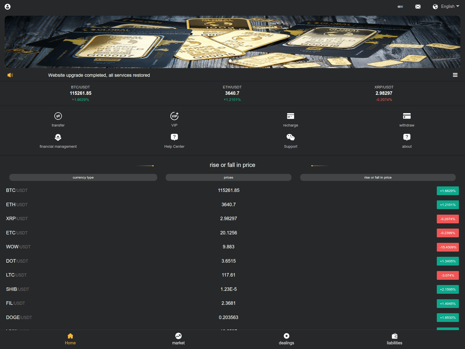Open the withdraw icon

[x=407, y=116]
